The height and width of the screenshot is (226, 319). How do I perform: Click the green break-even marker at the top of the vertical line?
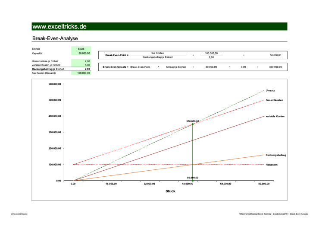coord(193,124)
